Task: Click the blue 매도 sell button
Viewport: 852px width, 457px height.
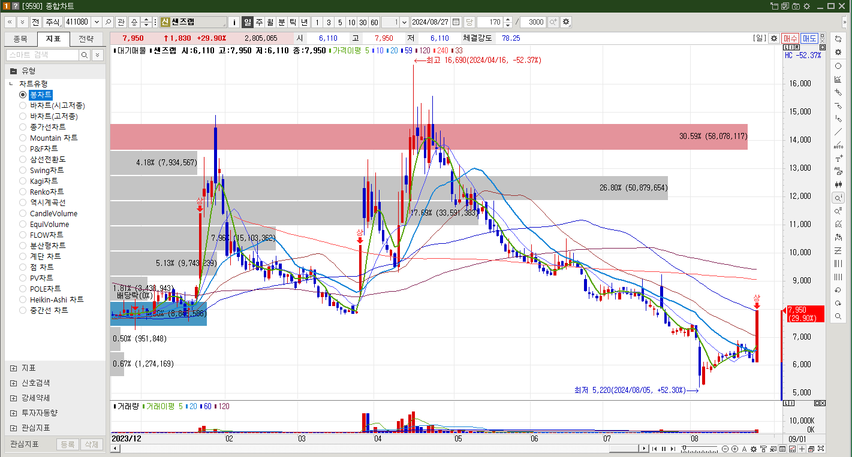Action: coord(809,38)
